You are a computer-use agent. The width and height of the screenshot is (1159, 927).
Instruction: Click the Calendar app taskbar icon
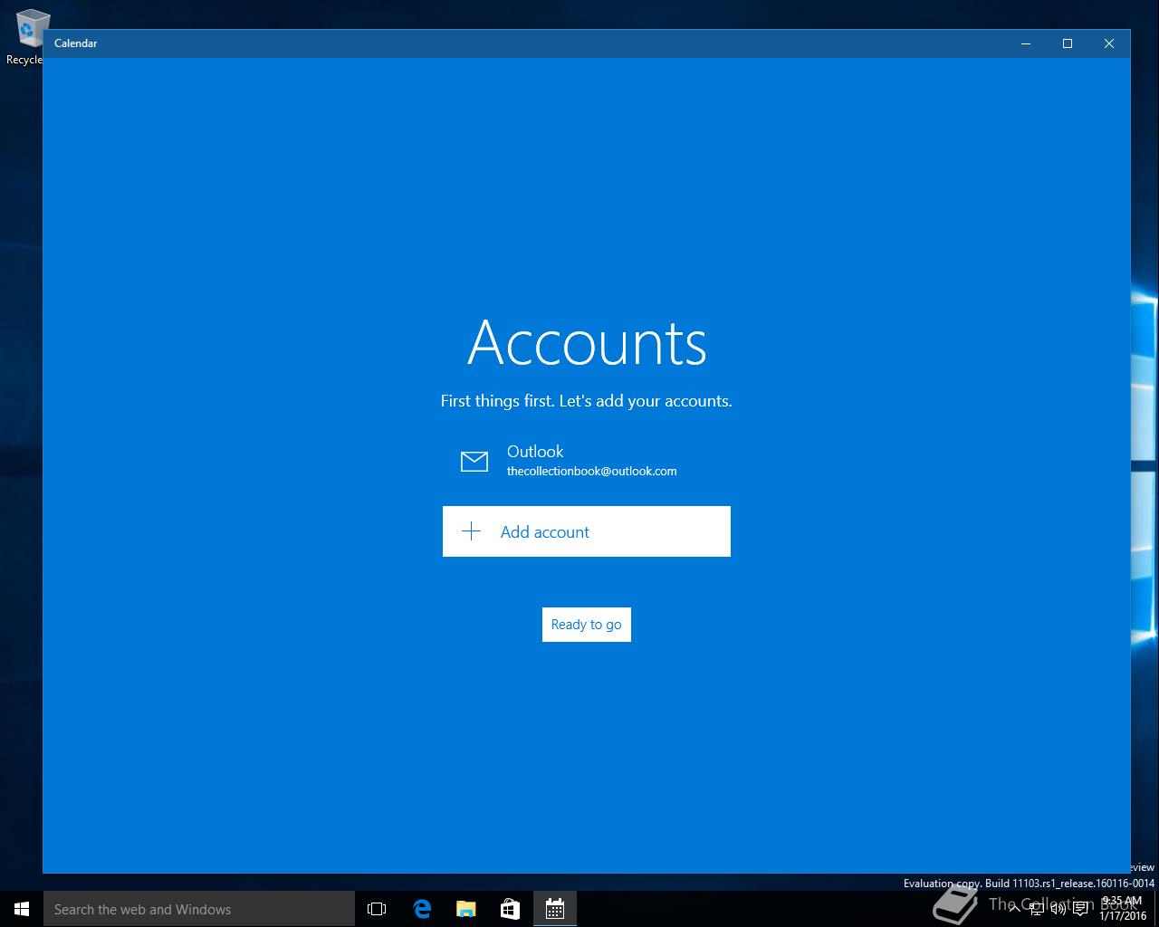[x=554, y=909]
